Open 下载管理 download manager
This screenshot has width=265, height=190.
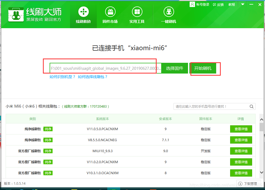pos(248,184)
